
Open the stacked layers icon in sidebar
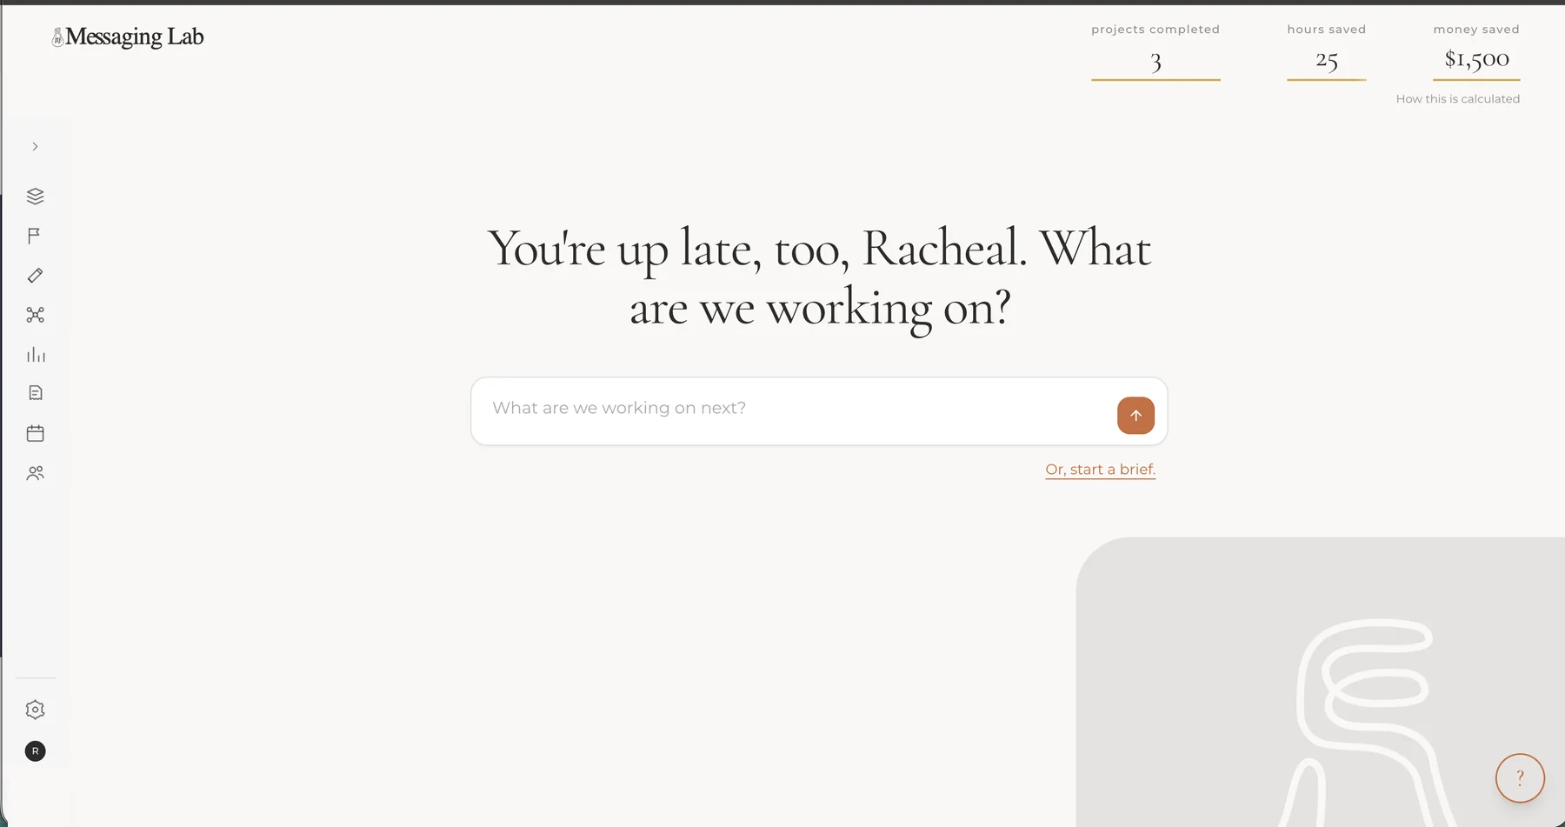coord(35,197)
